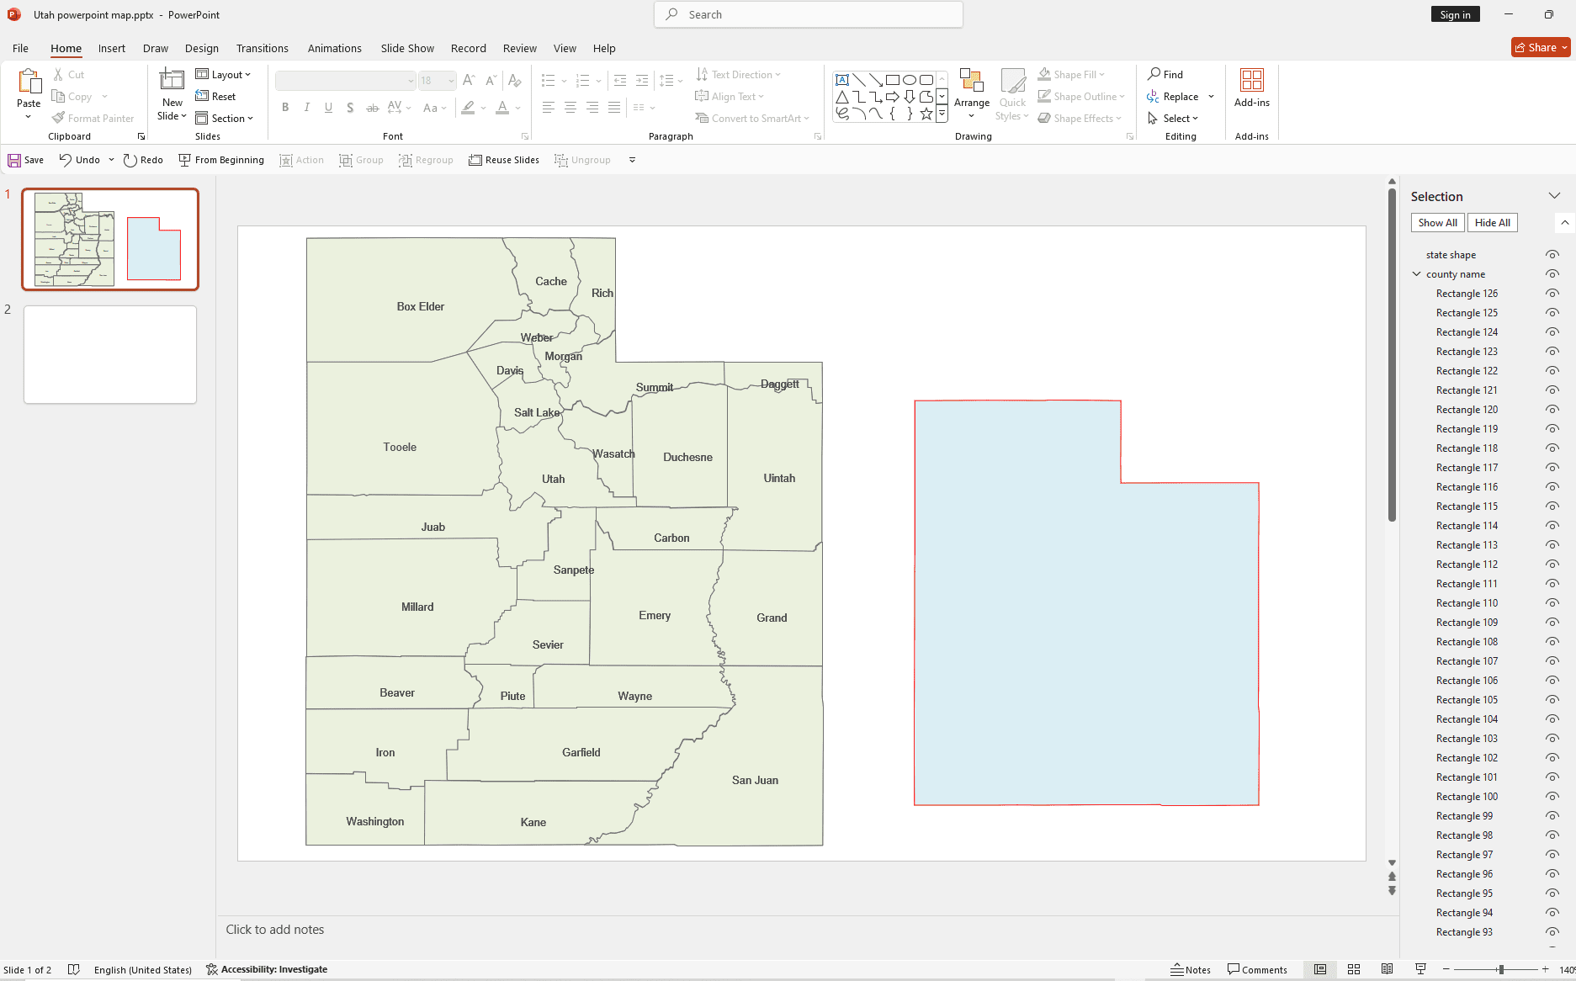Click the Redo icon

(x=130, y=160)
